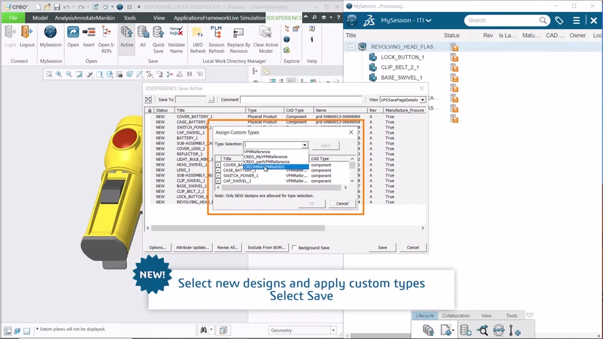Select VPMReference in type list
Image resolution: width=603 pixels, height=339 pixels.
click(x=257, y=152)
